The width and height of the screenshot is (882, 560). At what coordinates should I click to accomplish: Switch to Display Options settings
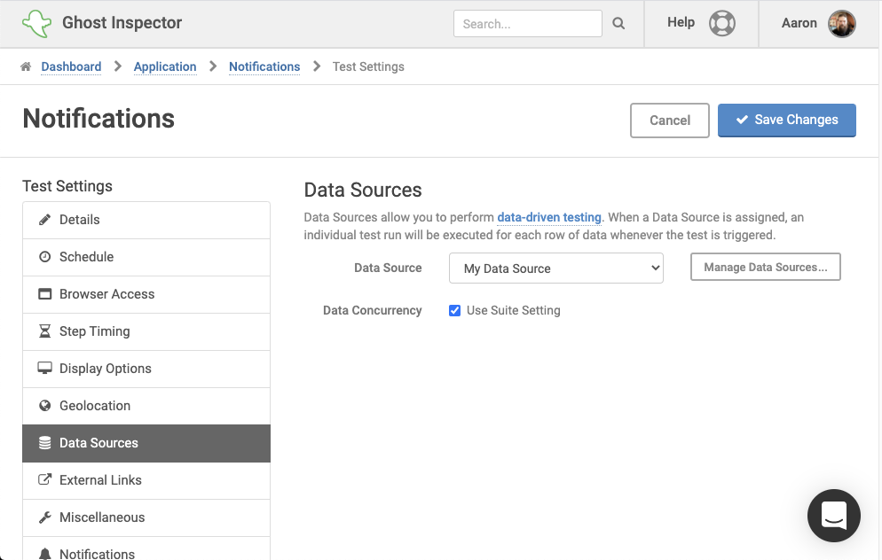click(x=43, y=368)
